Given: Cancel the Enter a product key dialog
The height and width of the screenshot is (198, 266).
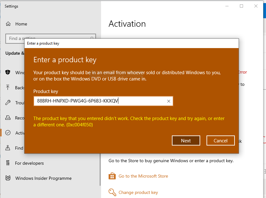Looking at the screenshot, I should click(221, 140).
